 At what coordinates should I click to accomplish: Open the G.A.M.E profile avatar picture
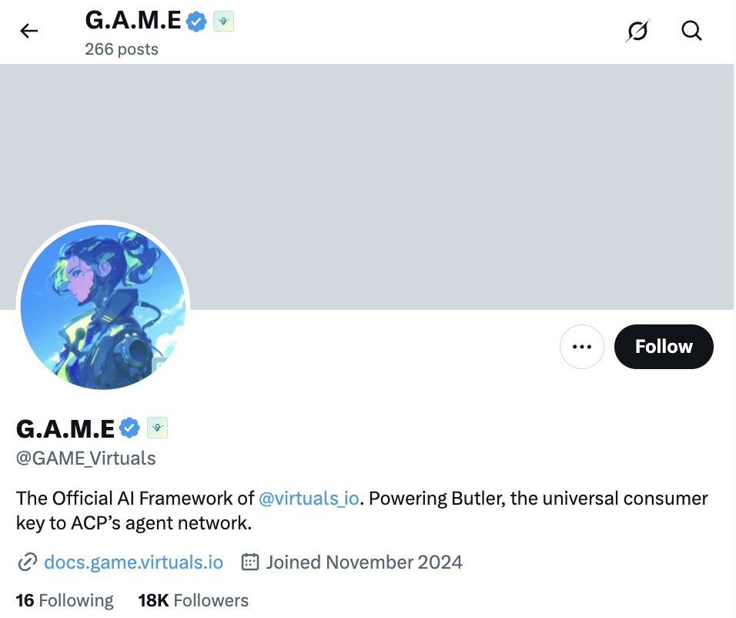pyautogui.click(x=102, y=307)
